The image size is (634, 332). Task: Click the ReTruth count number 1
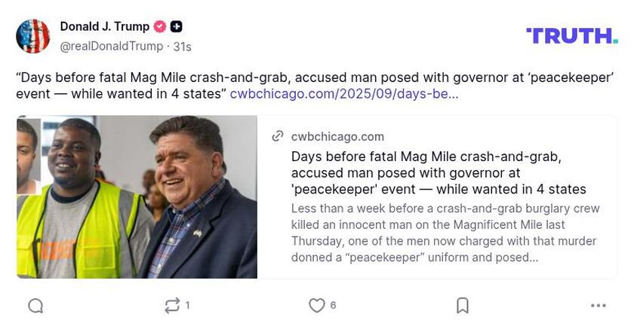pyautogui.click(x=187, y=305)
